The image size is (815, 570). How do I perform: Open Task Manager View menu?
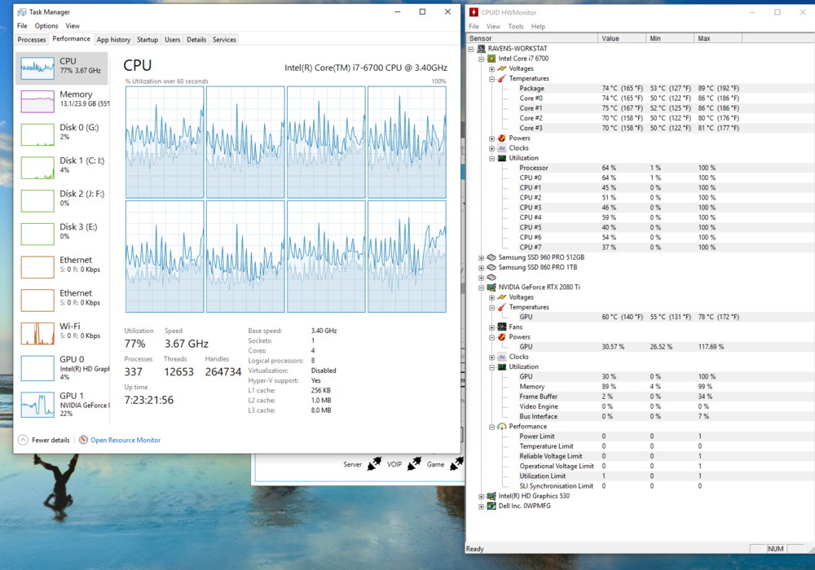(x=73, y=26)
